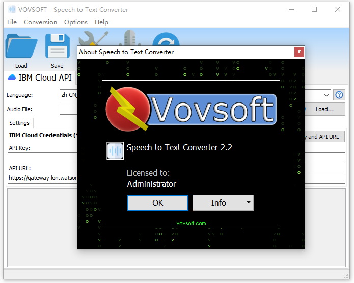Click the Save floppy disk icon

coord(58,46)
